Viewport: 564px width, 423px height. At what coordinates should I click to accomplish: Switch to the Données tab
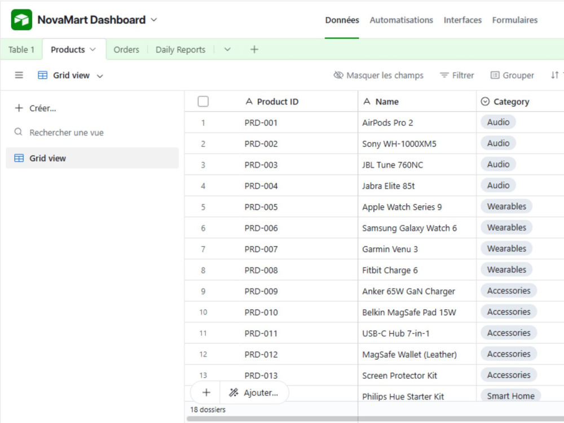(x=342, y=20)
